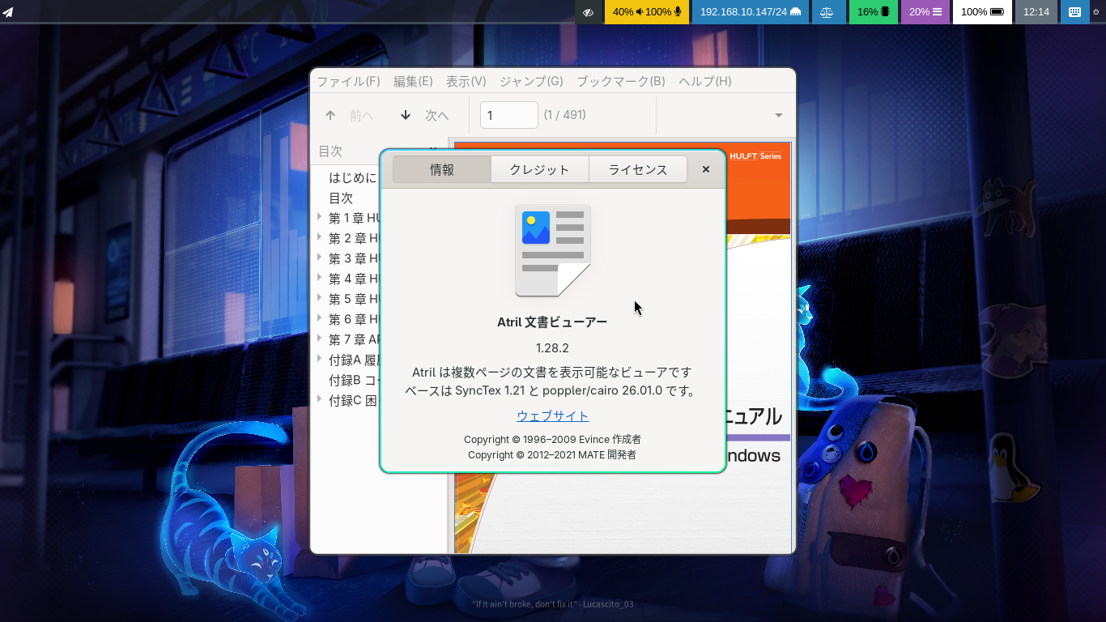Image resolution: width=1106 pixels, height=622 pixels.
Task: Open the ブックマーク(B) menu
Action: [x=621, y=81]
